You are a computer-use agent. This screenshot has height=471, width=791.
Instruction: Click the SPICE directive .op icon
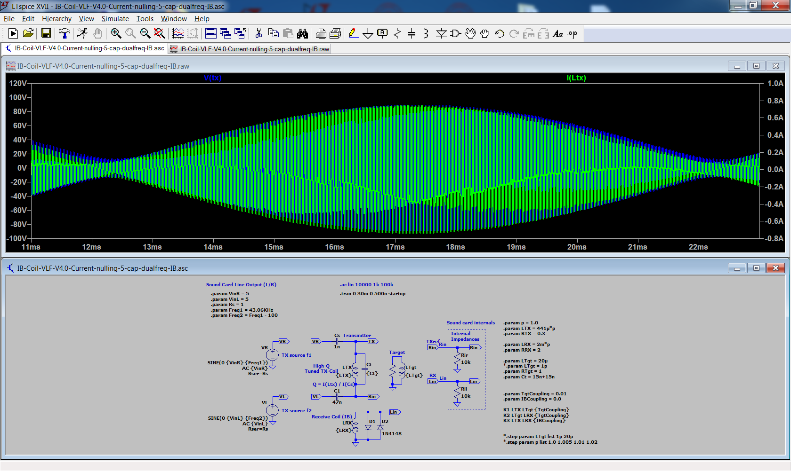[x=572, y=33]
